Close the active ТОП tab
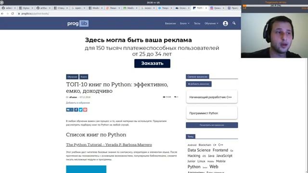This screenshot has height=173, width=308. pos(206,8)
